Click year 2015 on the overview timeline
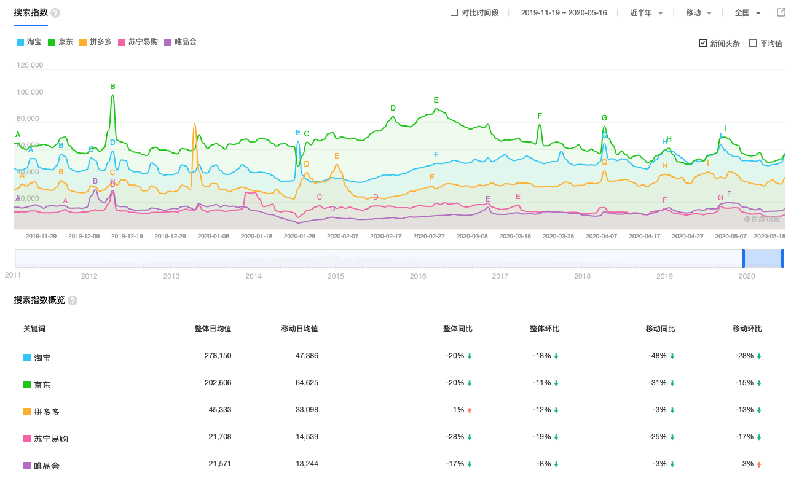Viewport: 799px width, 478px height. [336, 276]
